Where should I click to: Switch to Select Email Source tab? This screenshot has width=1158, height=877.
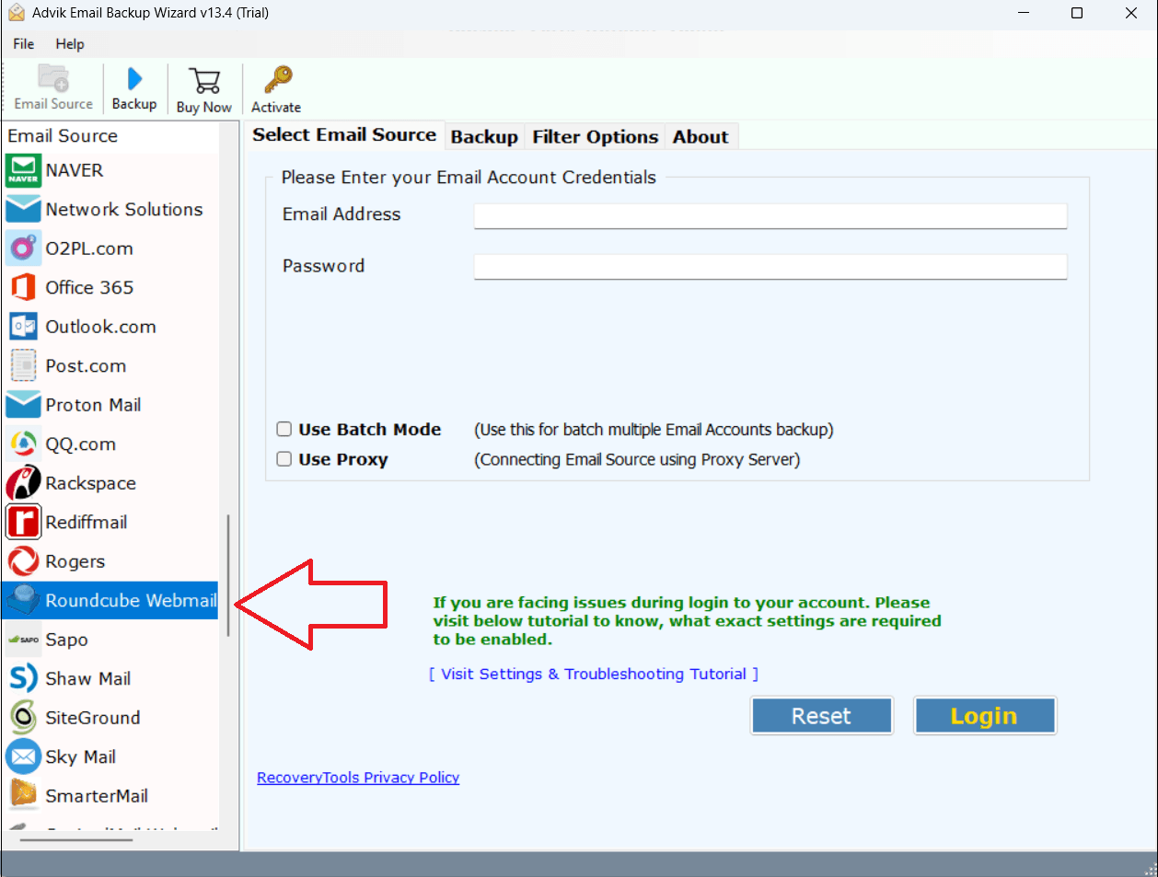pos(344,134)
